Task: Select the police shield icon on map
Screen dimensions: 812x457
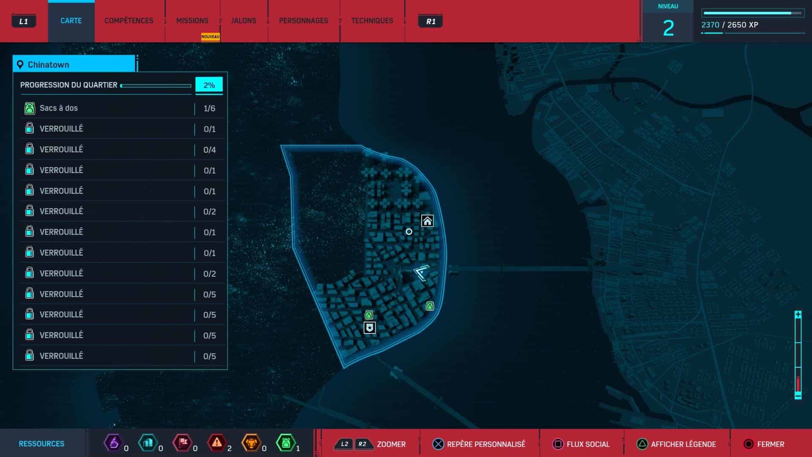Action: coord(370,328)
